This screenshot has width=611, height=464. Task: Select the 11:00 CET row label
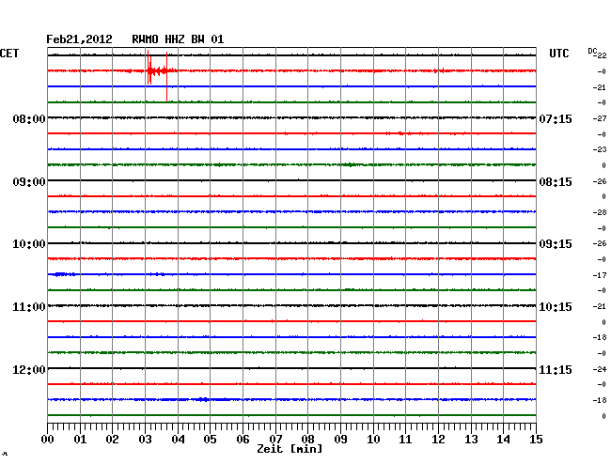(29, 307)
